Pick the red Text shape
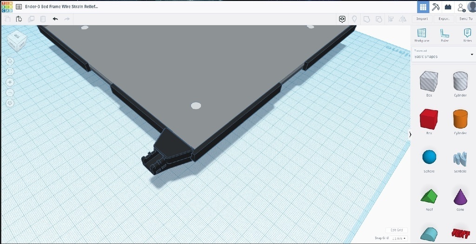 (x=460, y=233)
